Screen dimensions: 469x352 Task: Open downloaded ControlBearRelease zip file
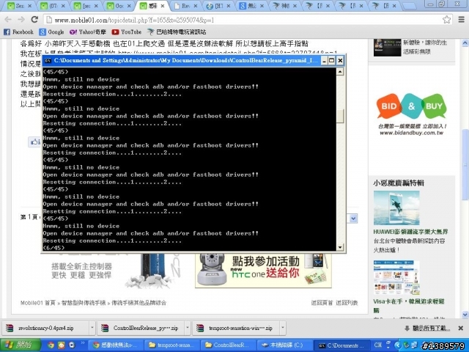(141, 328)
